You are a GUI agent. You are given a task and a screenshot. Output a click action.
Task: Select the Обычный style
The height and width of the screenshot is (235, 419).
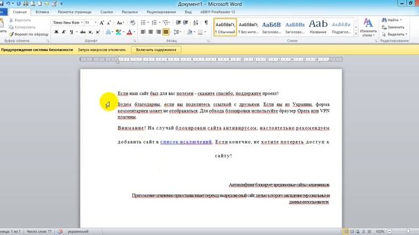(x=225, y=27)
